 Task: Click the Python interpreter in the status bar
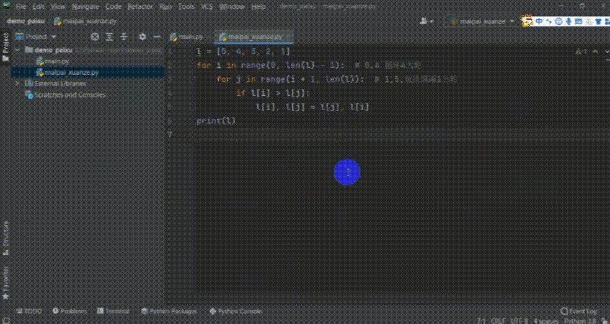pyautogui.click(x=580, y=321)
